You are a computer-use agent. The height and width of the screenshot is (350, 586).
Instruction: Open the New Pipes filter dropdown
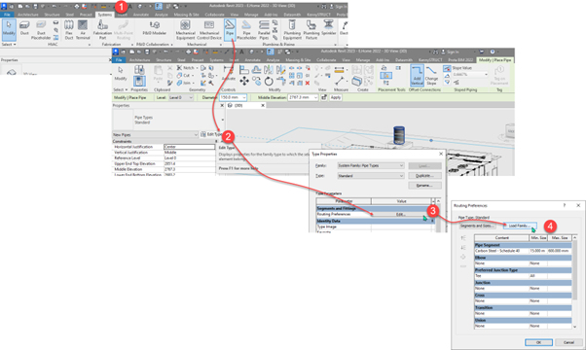click(x=155, y=135)
